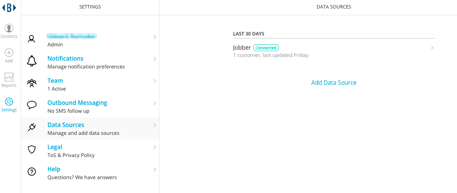Viewport: 457px width, 193px height.
Task: Click the Outbound Messaging speech bubble icon
Action: coord(32,105)
